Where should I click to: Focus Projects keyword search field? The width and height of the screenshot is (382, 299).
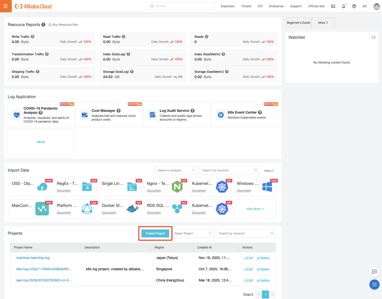click(x=246, y=233)
